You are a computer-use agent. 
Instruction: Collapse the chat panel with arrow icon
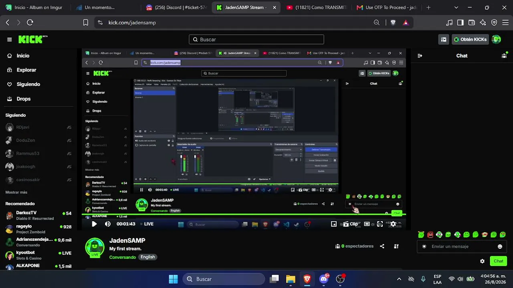(420, 56)
